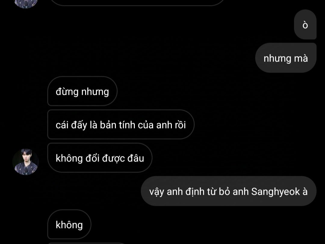Select the received bubble 'không đổi được đâu'
Viewport: 325px width, 244px height.
point(100,158)
